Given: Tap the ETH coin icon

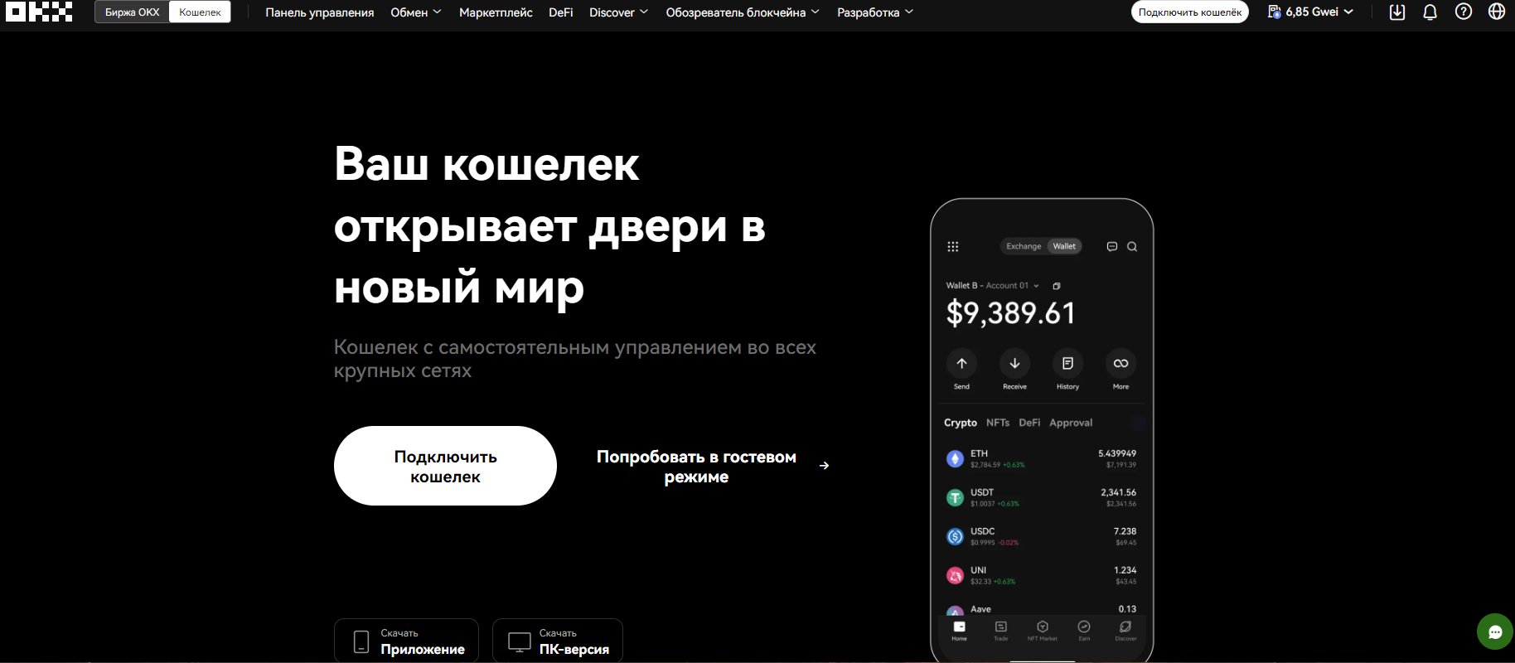Looking at the screenshot, I should click(955, 458).
